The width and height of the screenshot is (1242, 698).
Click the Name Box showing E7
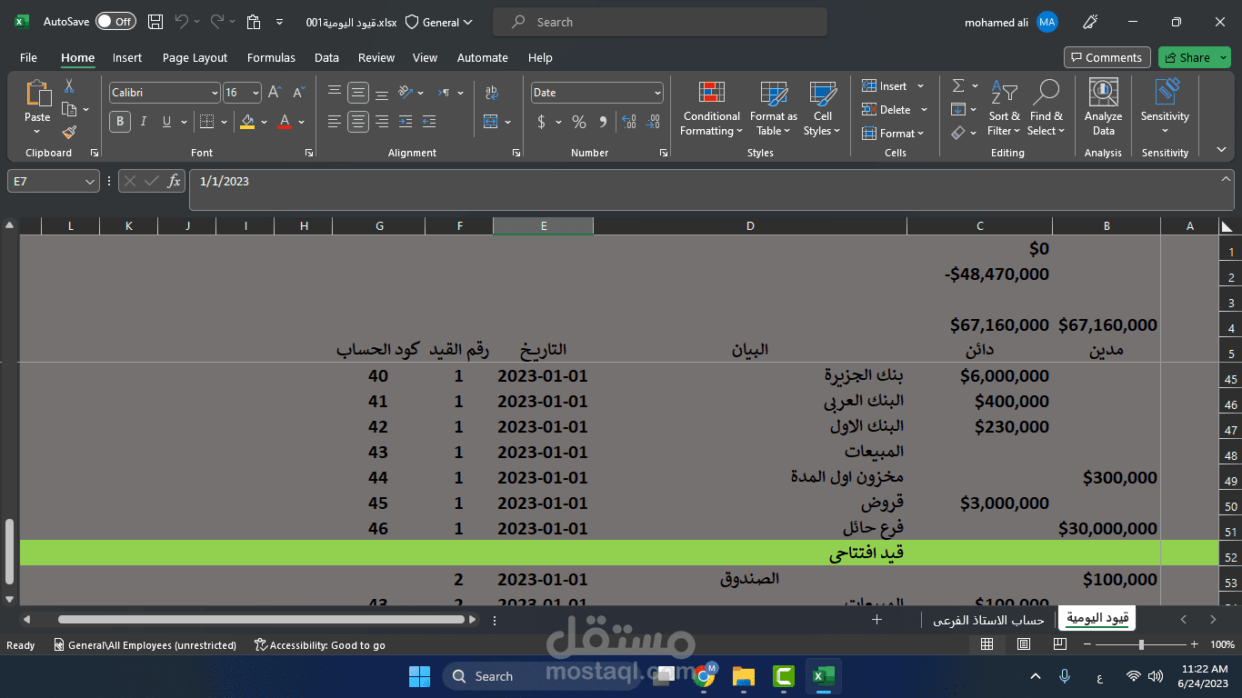53,181
